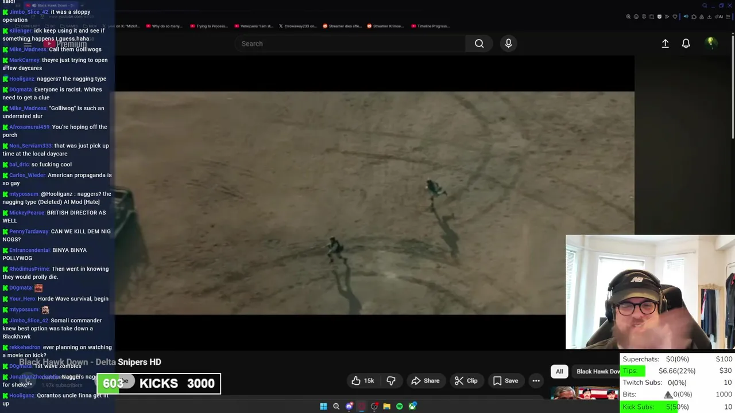Open the browser shield privacy icon
Viewport: 735px width, 413px height.
pyautogui.click(x=659, y=17)
